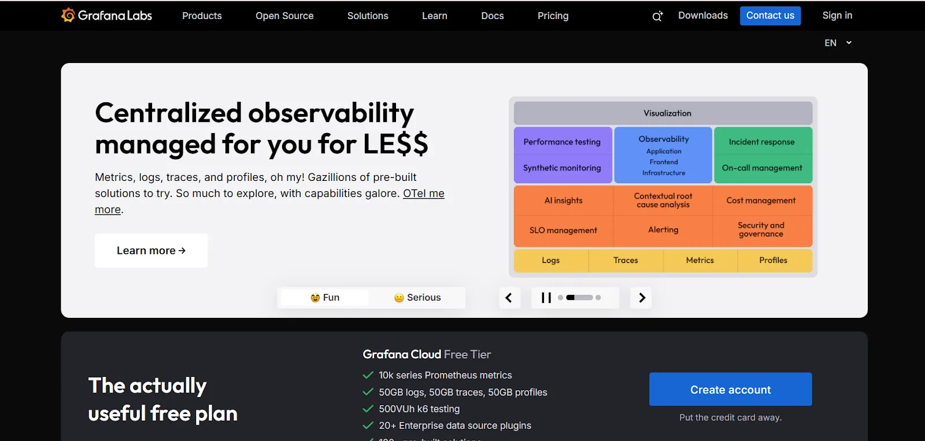Select the Profiles tile

coord(775,261)
